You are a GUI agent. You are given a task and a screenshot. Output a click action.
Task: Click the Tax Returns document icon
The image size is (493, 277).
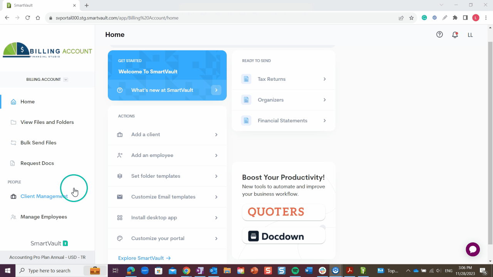click(x=246, y=79)
